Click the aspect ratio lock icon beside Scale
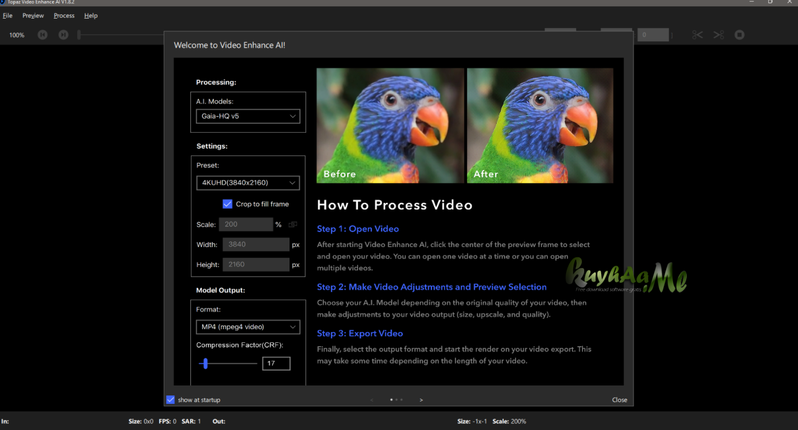Screen dimensions: 798x430 [293, 225]
